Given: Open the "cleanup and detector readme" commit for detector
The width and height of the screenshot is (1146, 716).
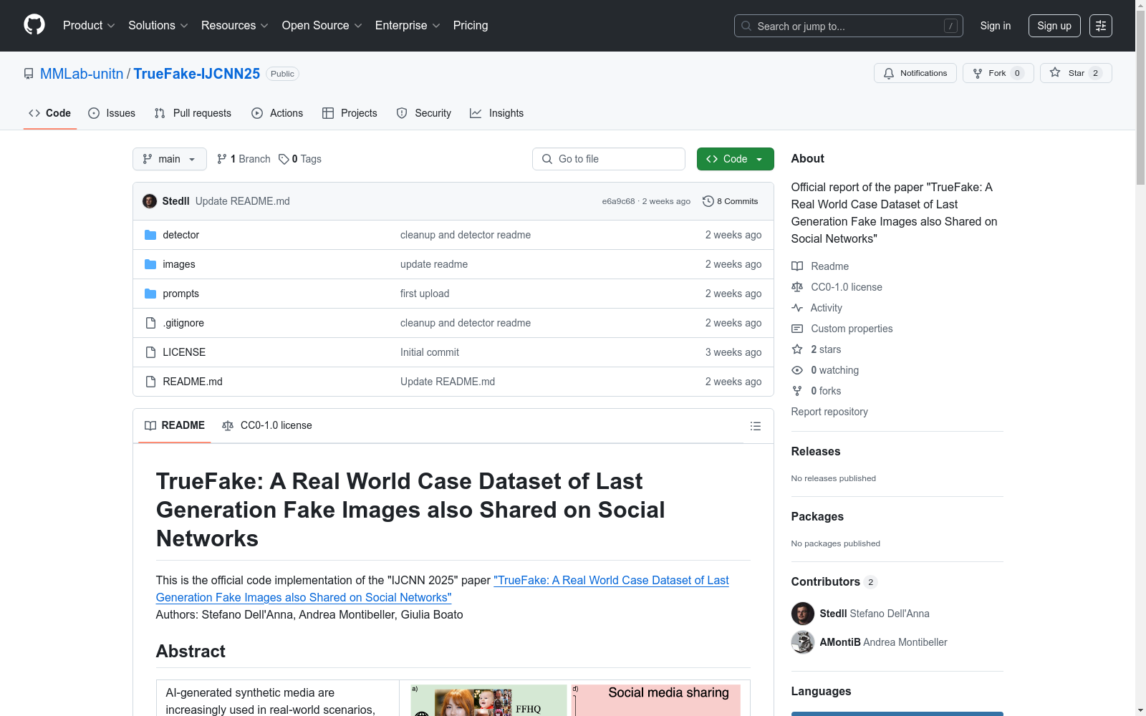Looking at the screenshot, I should click(466, 235).
